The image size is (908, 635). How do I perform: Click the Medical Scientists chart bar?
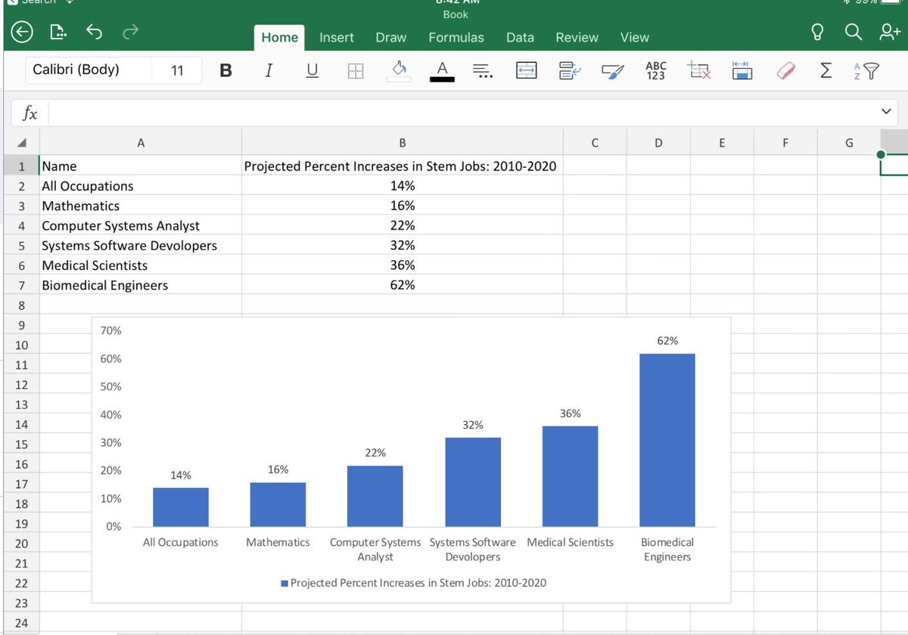571,476
